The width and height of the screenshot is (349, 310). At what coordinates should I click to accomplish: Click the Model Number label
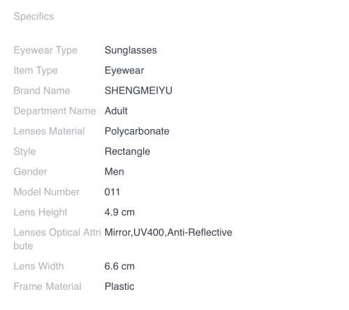[x=47, y=192]
